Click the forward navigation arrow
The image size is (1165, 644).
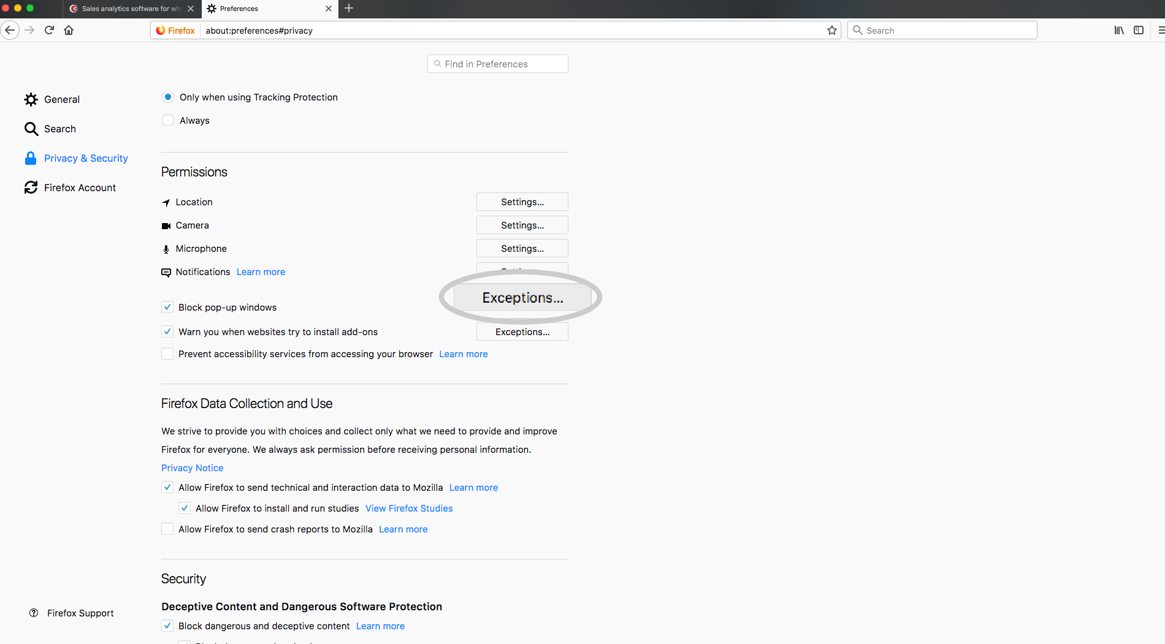coord(29,30)
